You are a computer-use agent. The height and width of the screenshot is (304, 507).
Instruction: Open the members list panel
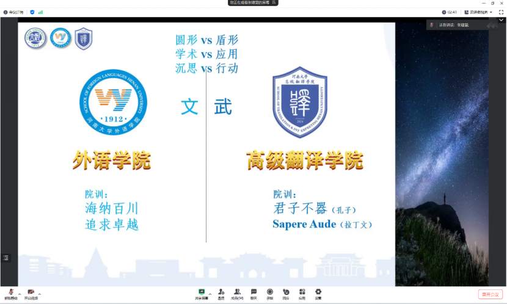point(237,294)
